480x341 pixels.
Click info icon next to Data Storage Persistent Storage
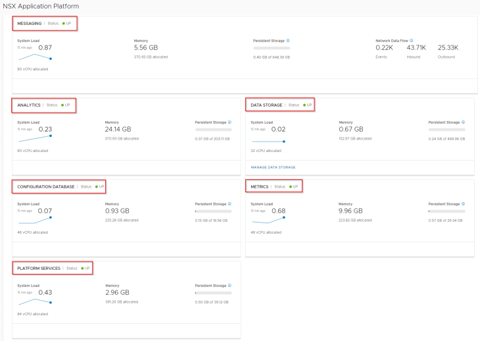(463, 122)
